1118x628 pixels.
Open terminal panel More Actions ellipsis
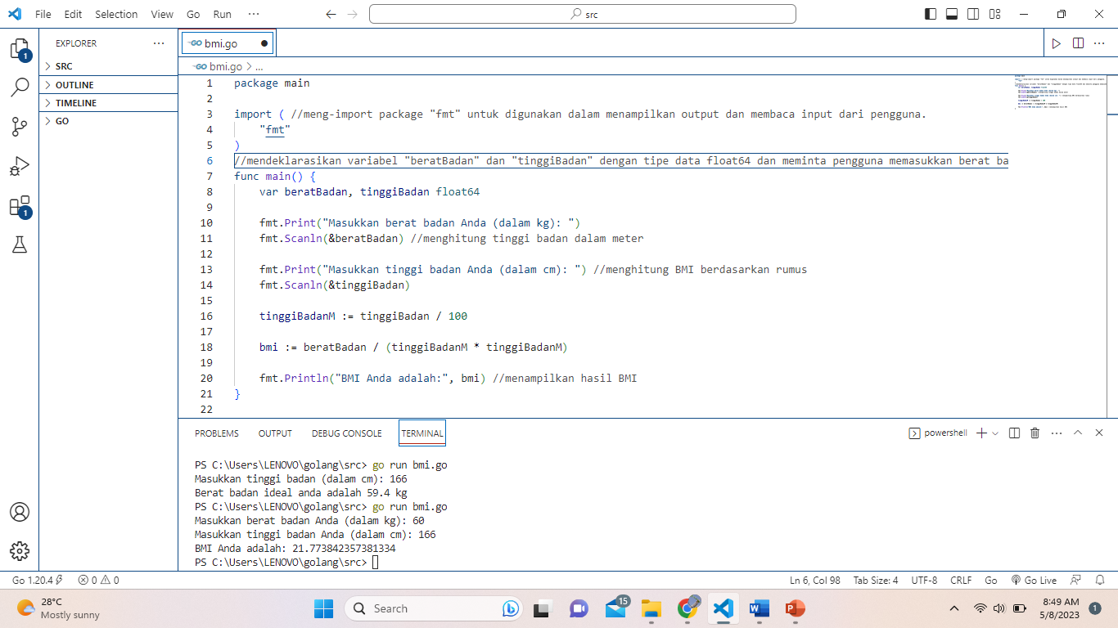pyautogui.click(x=1057, y=433)
